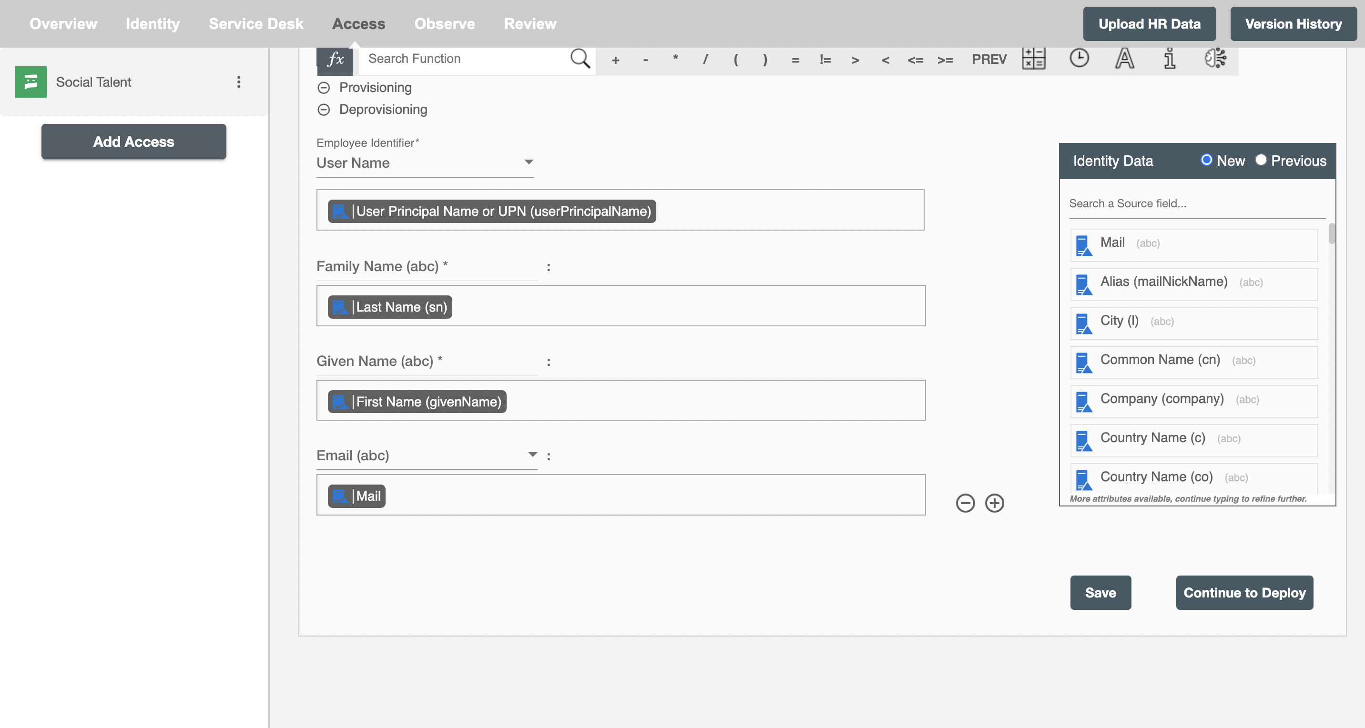Click Continue to Deploy

1244,592
